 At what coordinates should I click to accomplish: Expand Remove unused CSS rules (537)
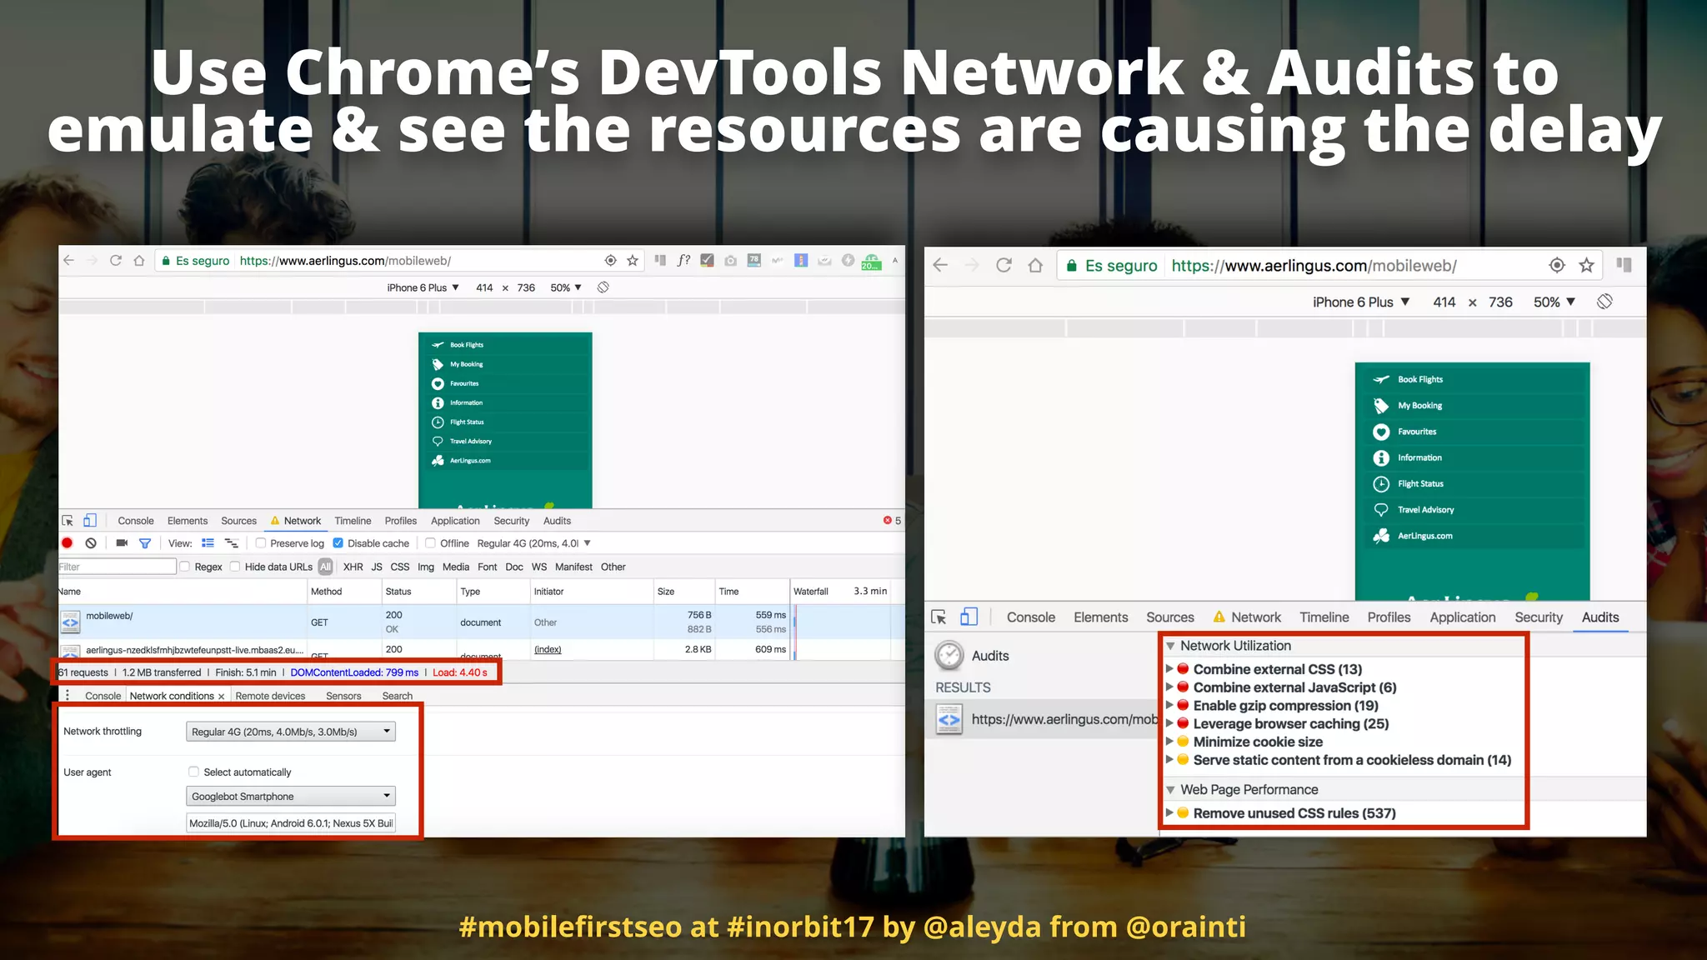tap(1169, 812)
